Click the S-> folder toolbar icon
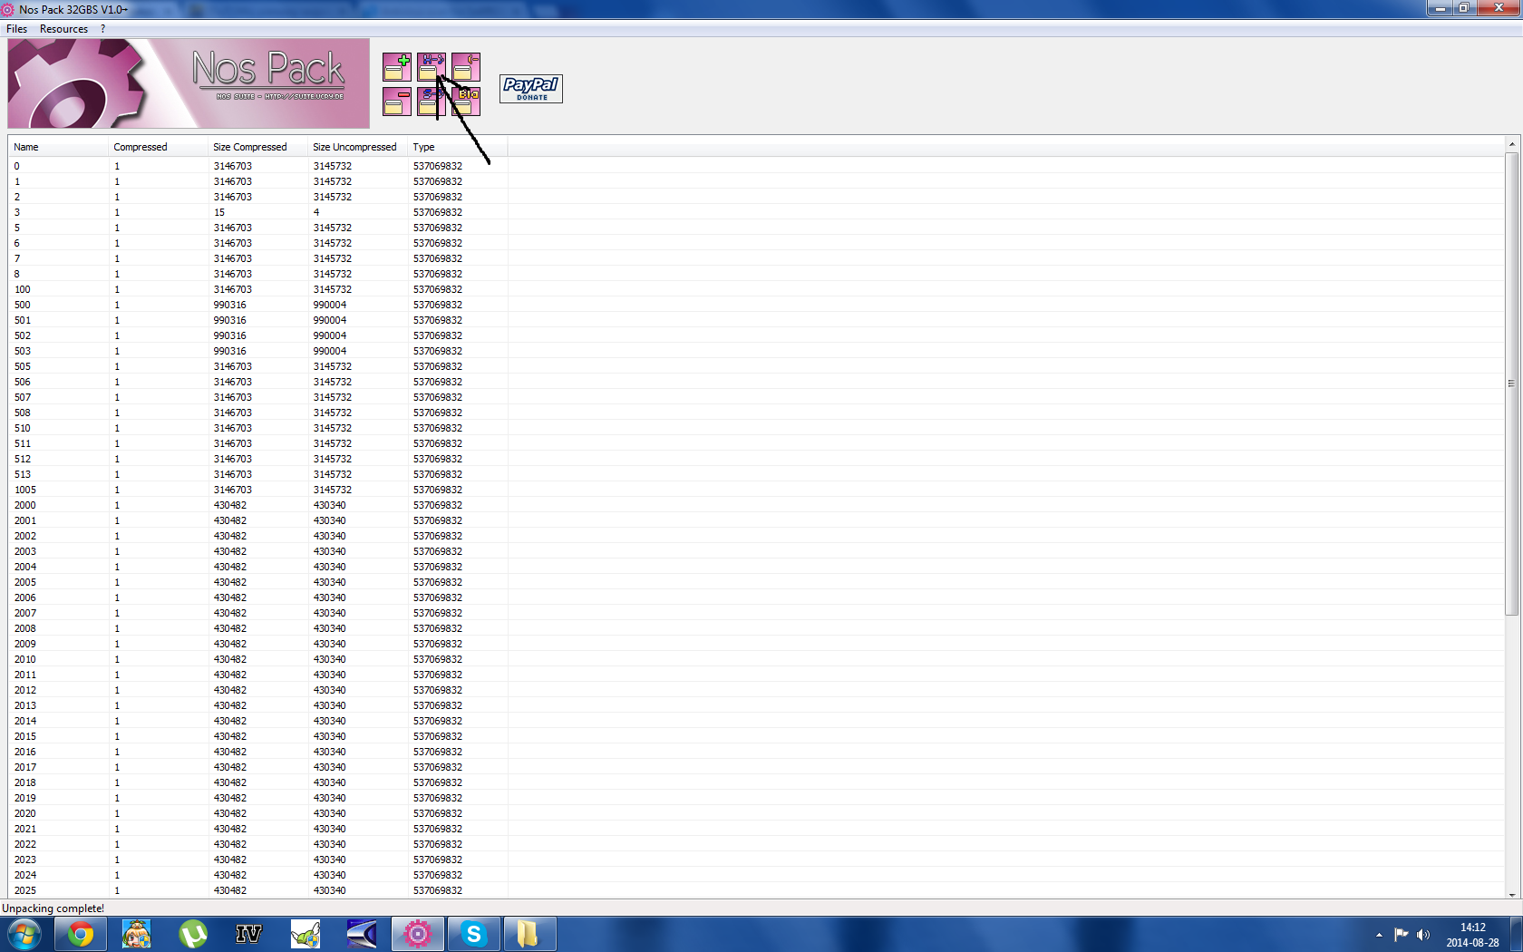The height and width of the screenshot is (952, 1523). click(432, 102)
